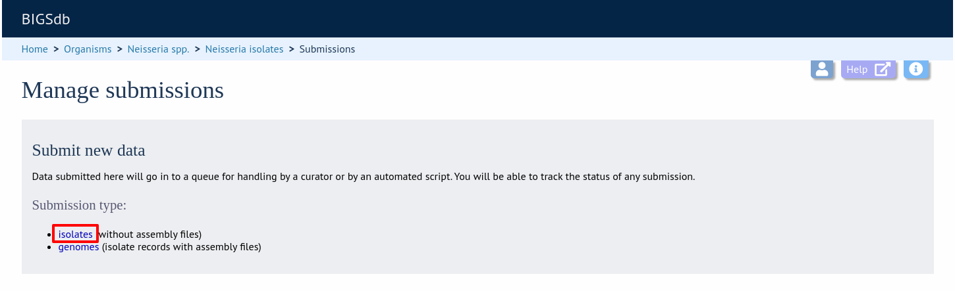Screen dimensions: 955x291
Task: Open the user account icon
Action: pos(822,69)
